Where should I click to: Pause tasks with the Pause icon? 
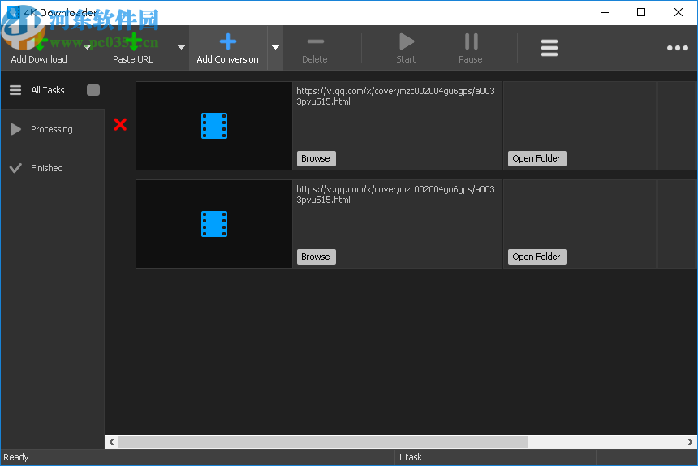click(x=471, y=41)
